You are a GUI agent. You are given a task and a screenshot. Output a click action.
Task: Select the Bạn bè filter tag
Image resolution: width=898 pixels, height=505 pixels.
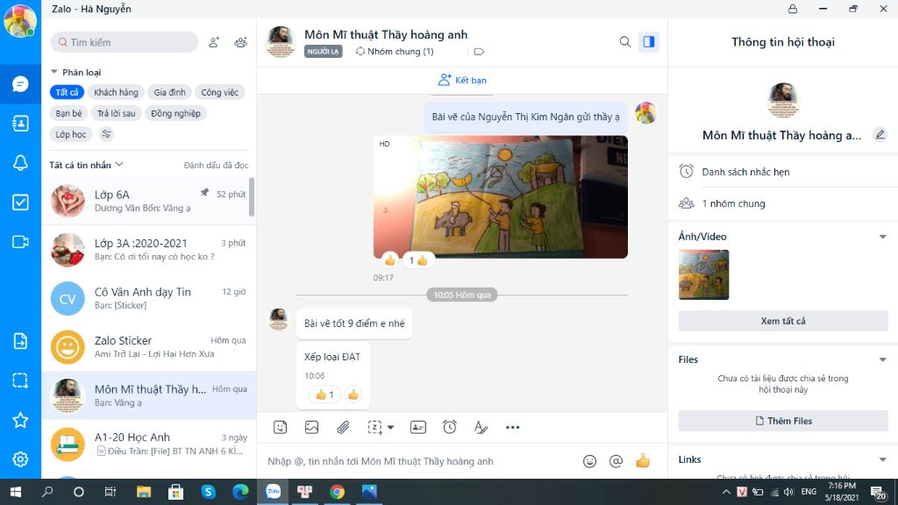tap(68, 113)
